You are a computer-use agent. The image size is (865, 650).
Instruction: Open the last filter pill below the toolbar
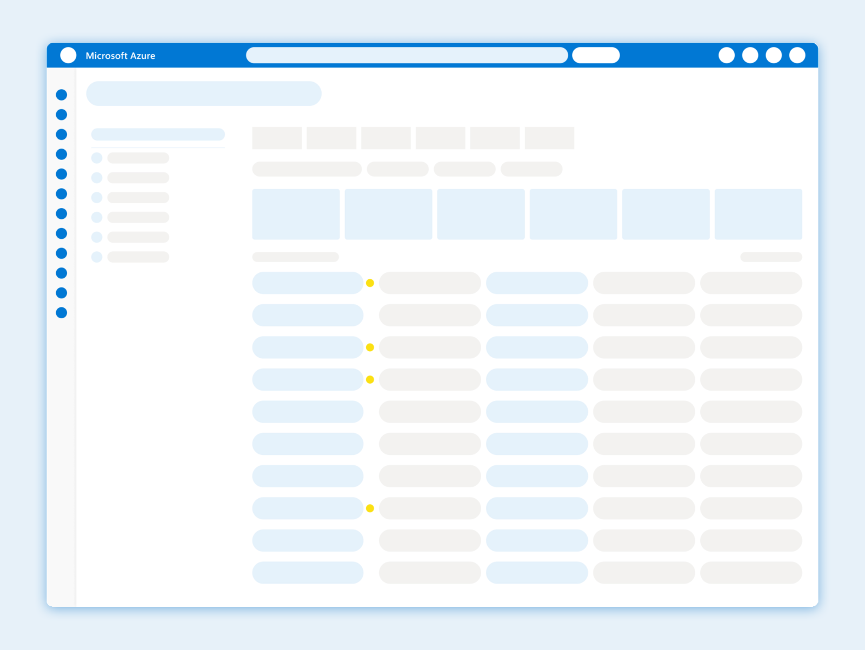tap(531, 169)
